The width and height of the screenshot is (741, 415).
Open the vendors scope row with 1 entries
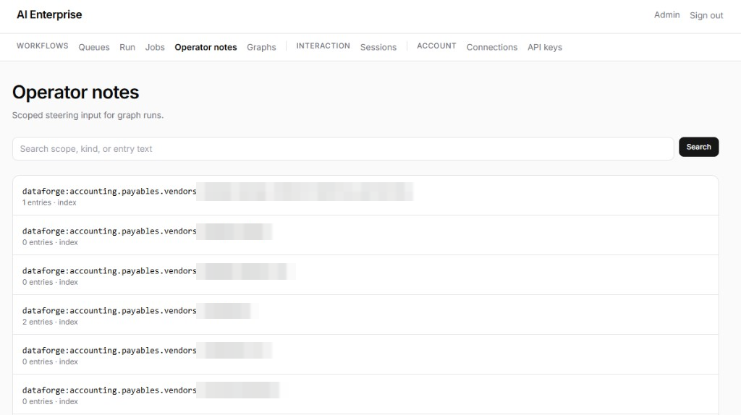coord(365,195)
